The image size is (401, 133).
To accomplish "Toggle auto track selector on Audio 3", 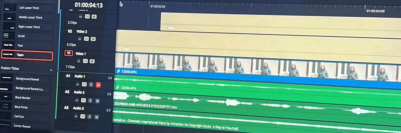I will (83, 116).
